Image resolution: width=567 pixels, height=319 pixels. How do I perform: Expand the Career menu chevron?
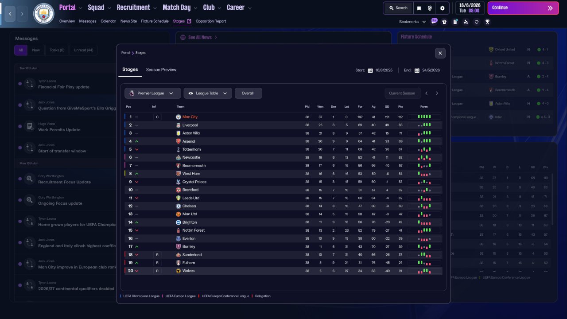[x=250, y=8]
